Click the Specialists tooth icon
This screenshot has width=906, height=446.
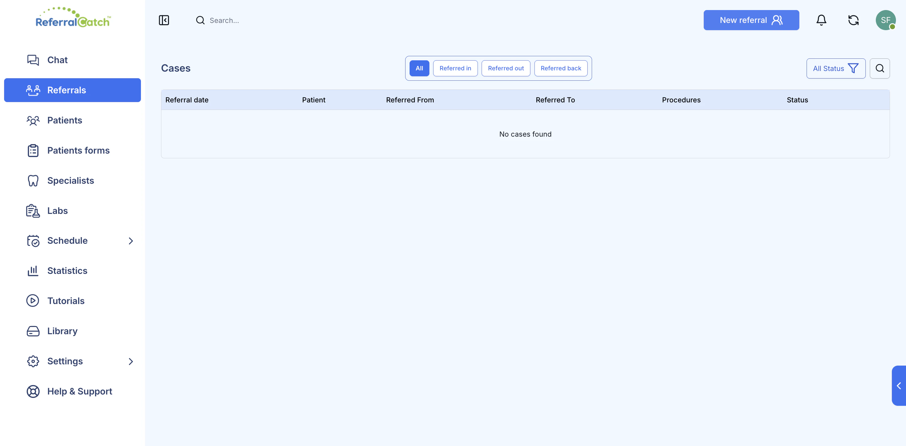(33, 181)
